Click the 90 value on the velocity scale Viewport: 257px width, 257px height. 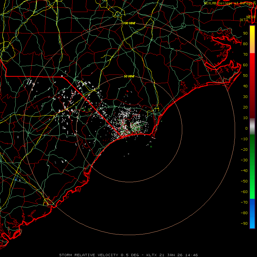click(245, 33)
